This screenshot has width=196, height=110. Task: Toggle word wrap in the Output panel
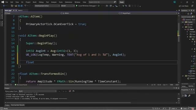click(73, 91)
